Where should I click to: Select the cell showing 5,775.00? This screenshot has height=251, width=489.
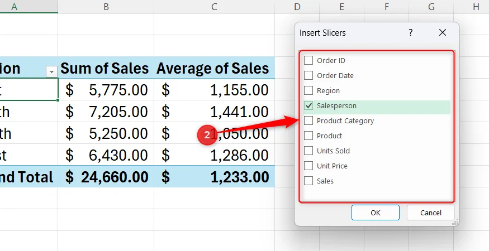pos(106,90)
